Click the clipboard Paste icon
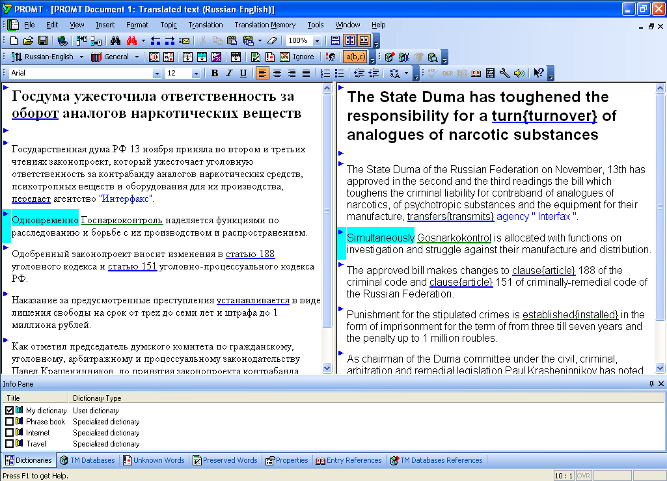This screenshot has height=481, width=667. (x=232, y=41)
